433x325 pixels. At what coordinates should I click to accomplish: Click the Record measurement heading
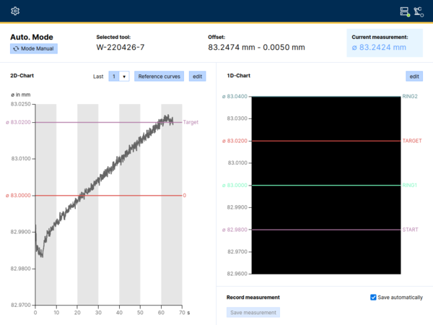coord(253,298)
